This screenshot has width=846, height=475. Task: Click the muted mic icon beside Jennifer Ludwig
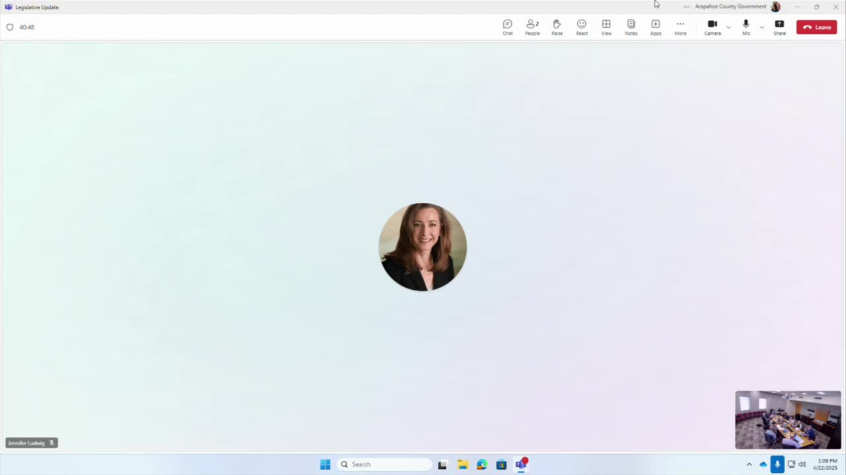tap(52, 443)
